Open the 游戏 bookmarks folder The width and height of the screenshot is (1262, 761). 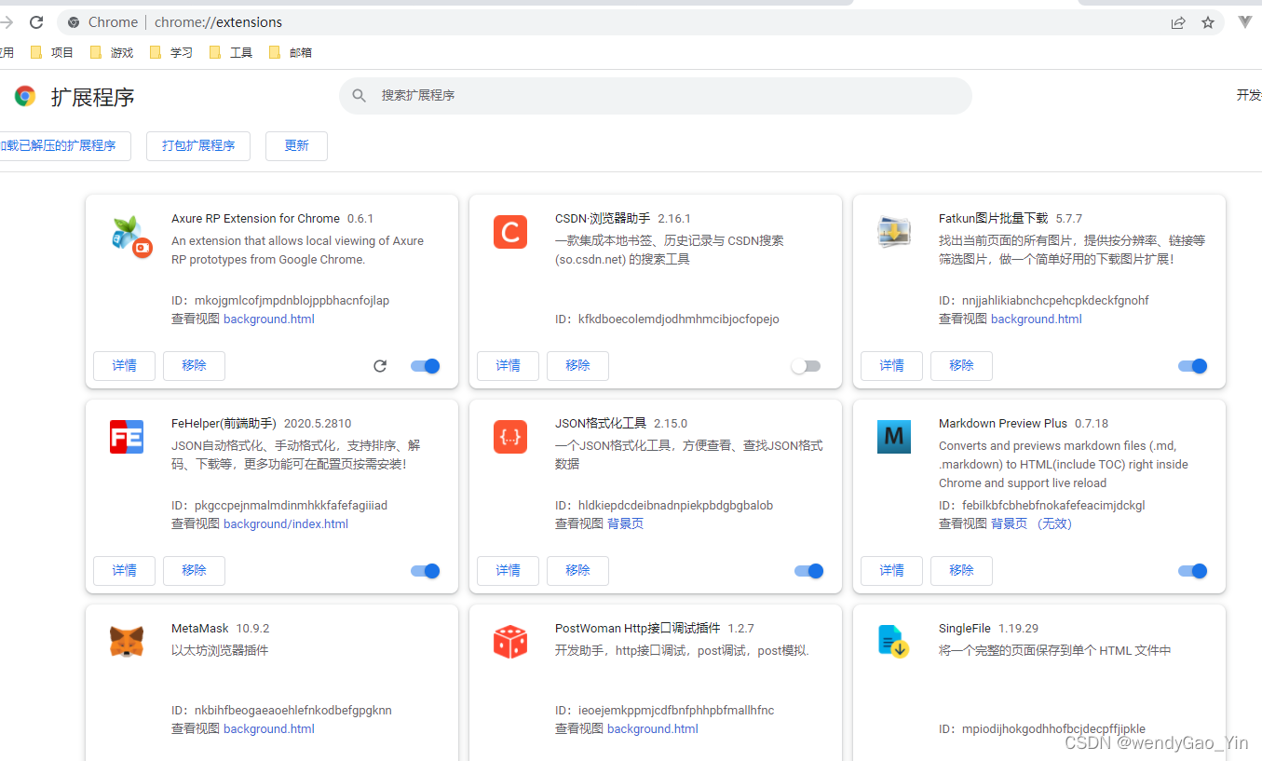tap(112, 52)
